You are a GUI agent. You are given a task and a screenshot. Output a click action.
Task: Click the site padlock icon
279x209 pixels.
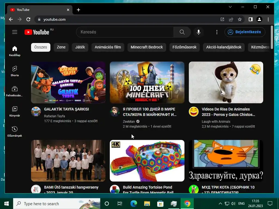click(39, 19)
